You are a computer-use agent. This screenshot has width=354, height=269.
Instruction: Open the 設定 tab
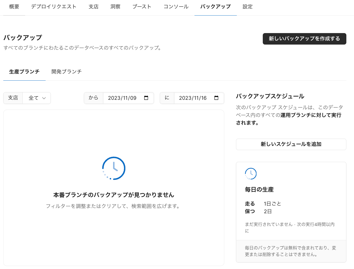tap(247, 7)
